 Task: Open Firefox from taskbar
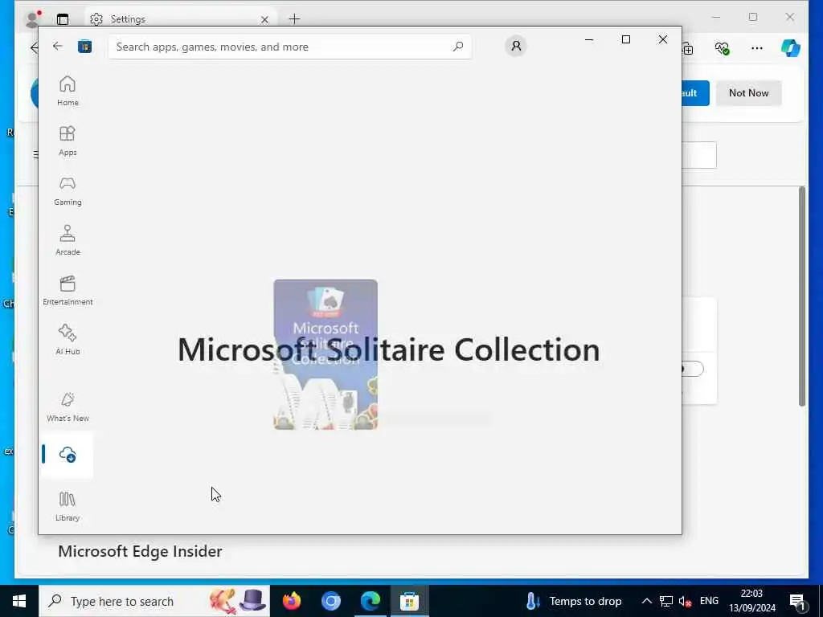(291, 601)
